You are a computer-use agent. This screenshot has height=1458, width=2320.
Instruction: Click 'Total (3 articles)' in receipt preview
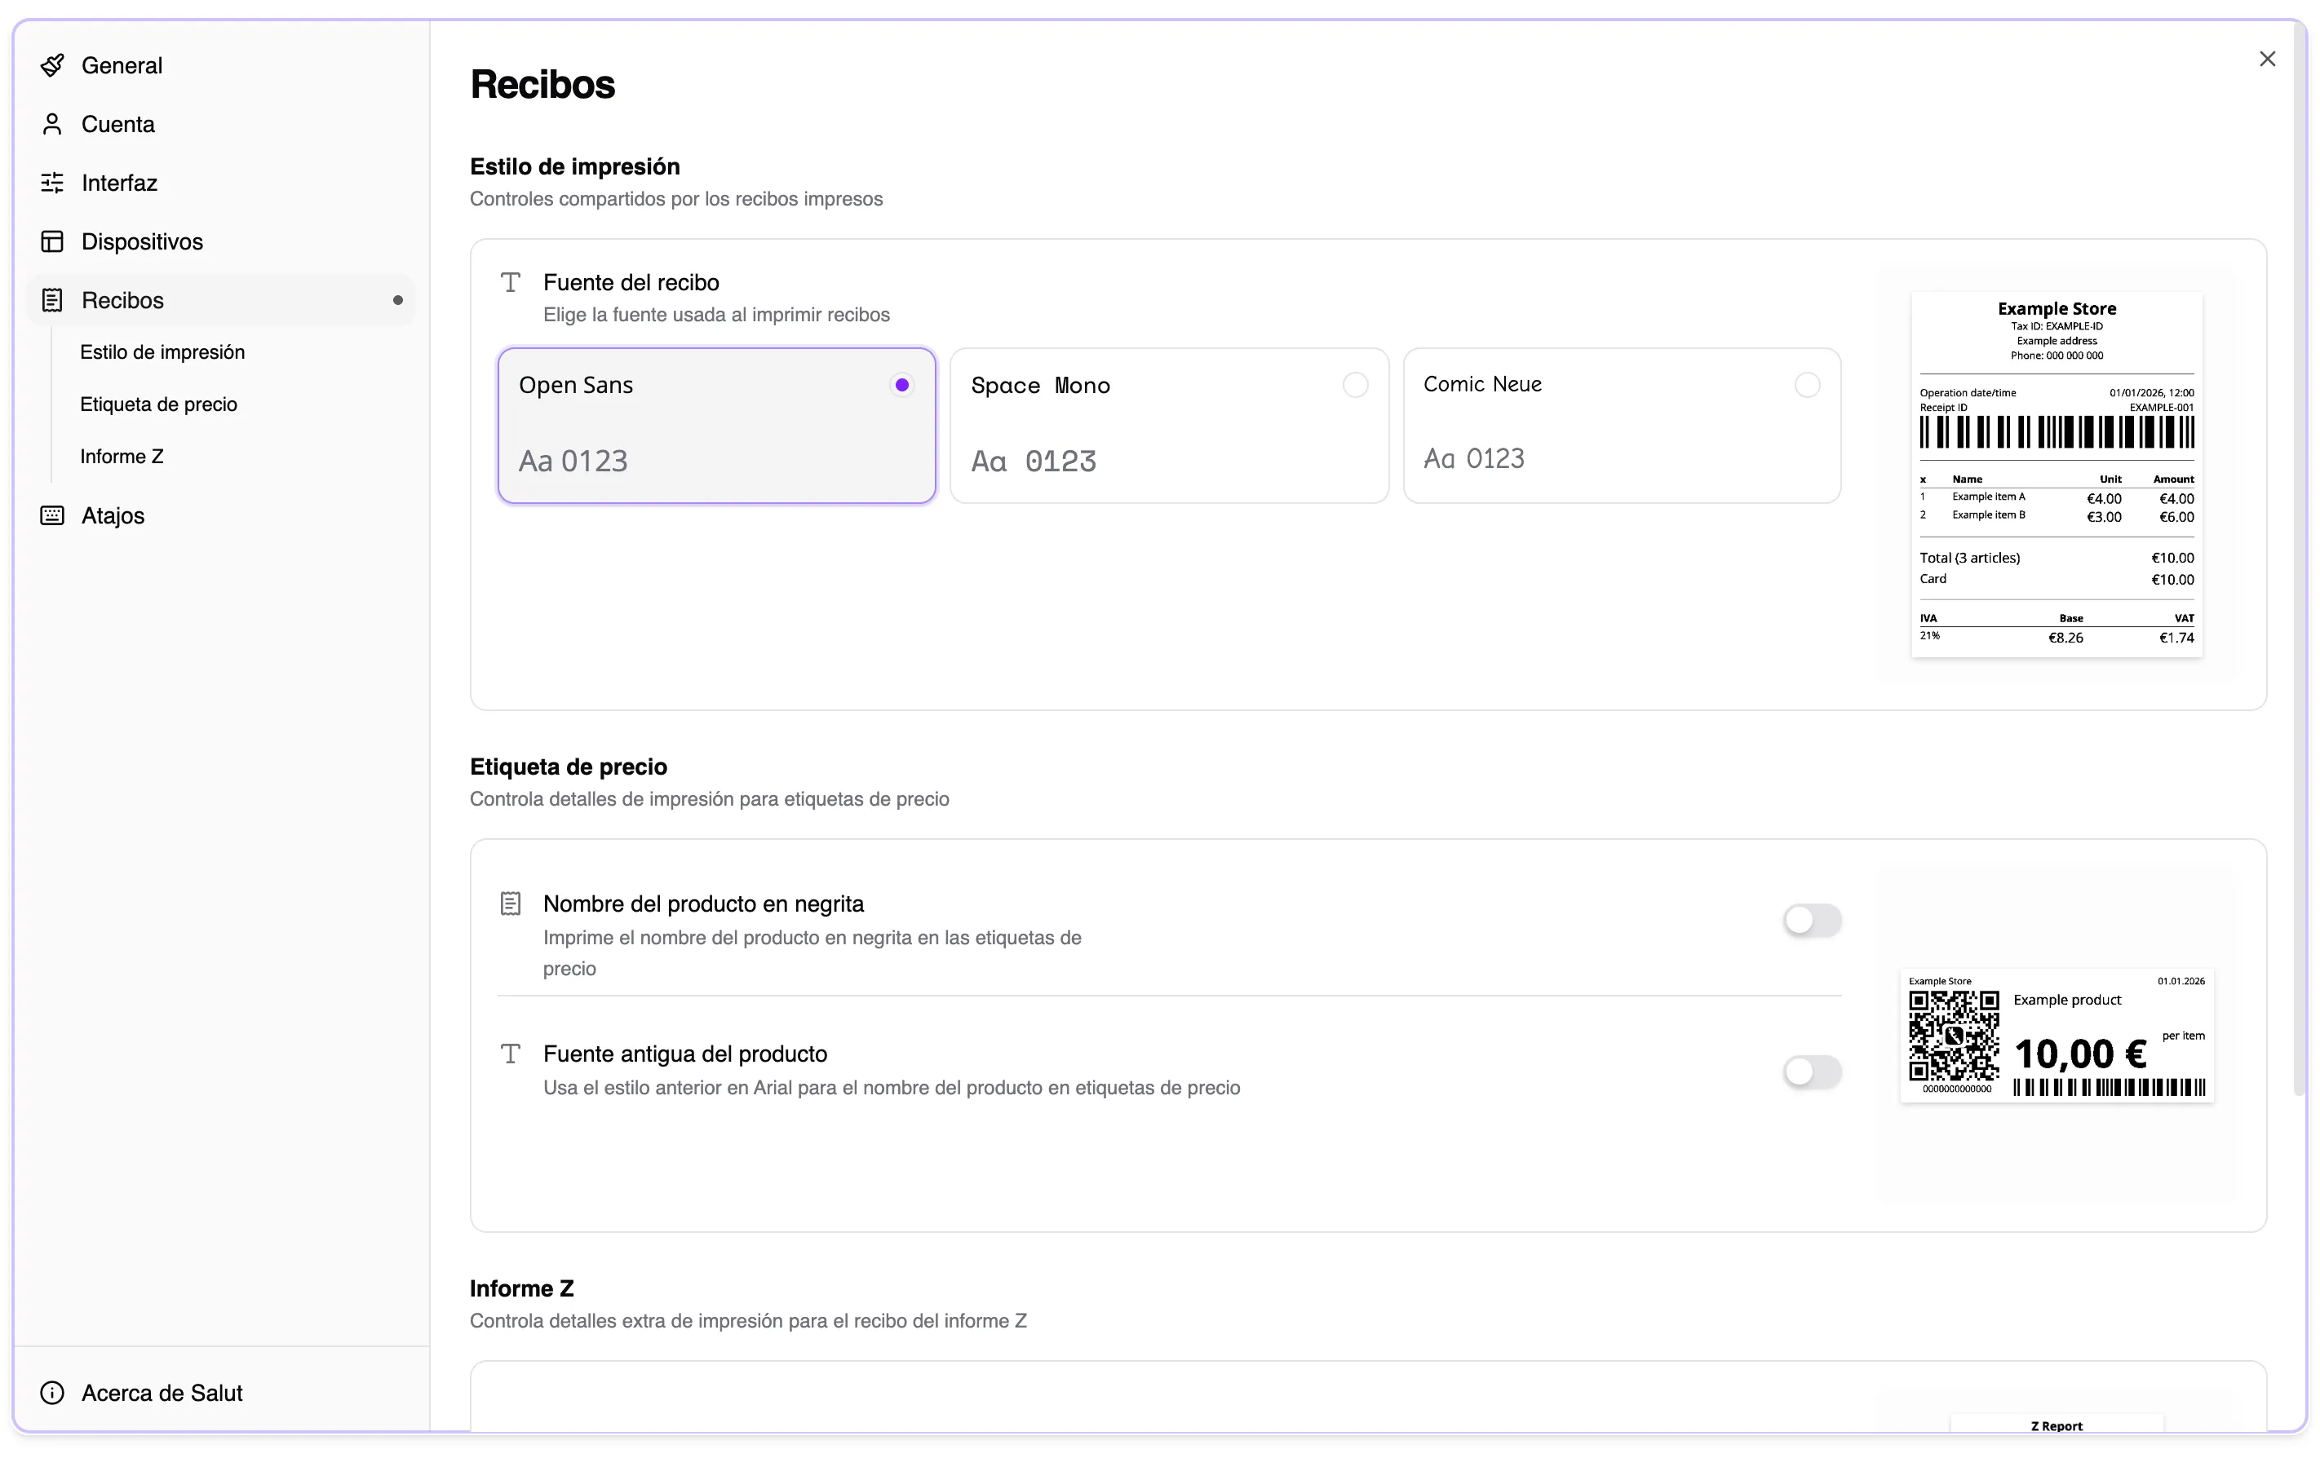click(x=1970, y=558)
